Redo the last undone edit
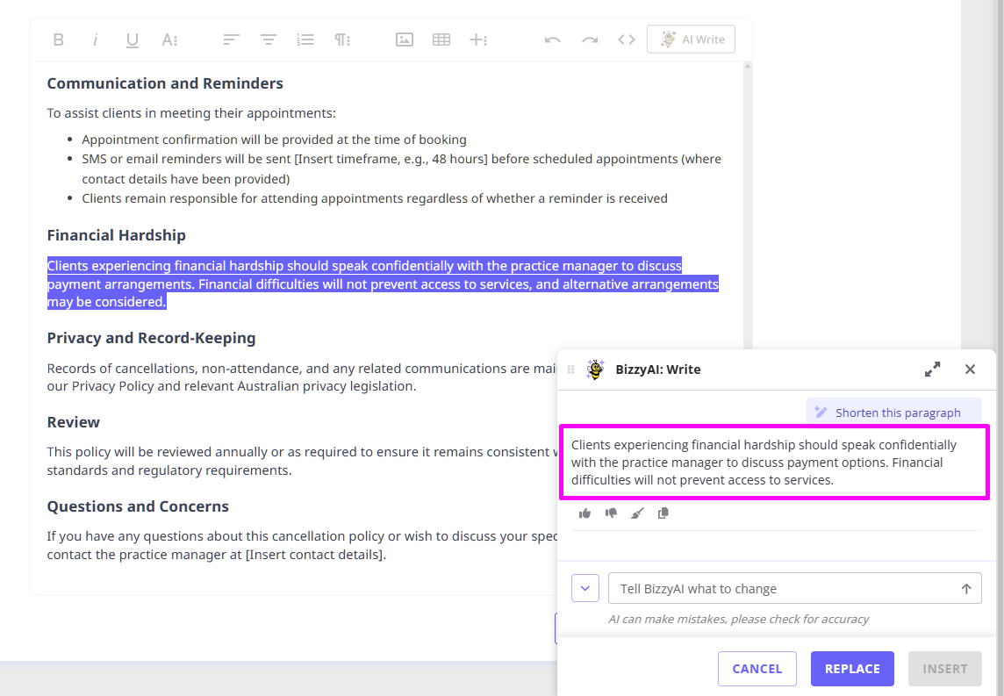 pos(590,39)
